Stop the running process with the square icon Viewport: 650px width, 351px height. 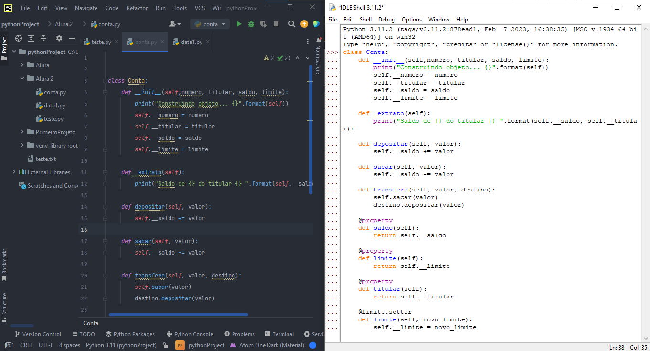coord(276,24)
